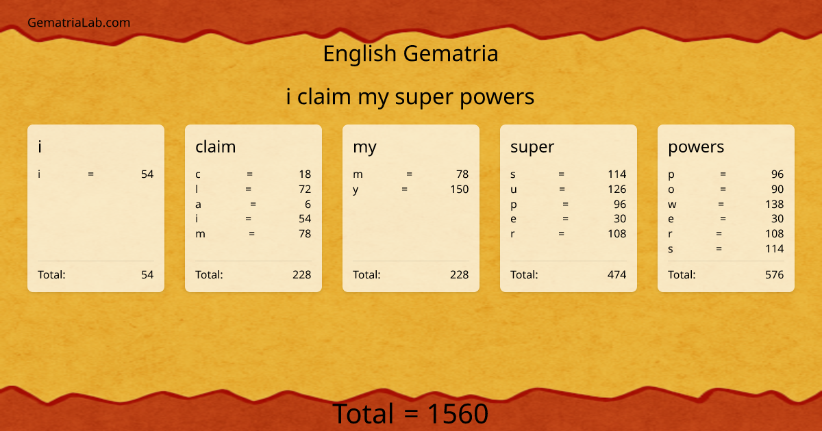Select the value 90 for letter o
The width and height of the screenshot is (822, 431).
[x=777, y=190]
